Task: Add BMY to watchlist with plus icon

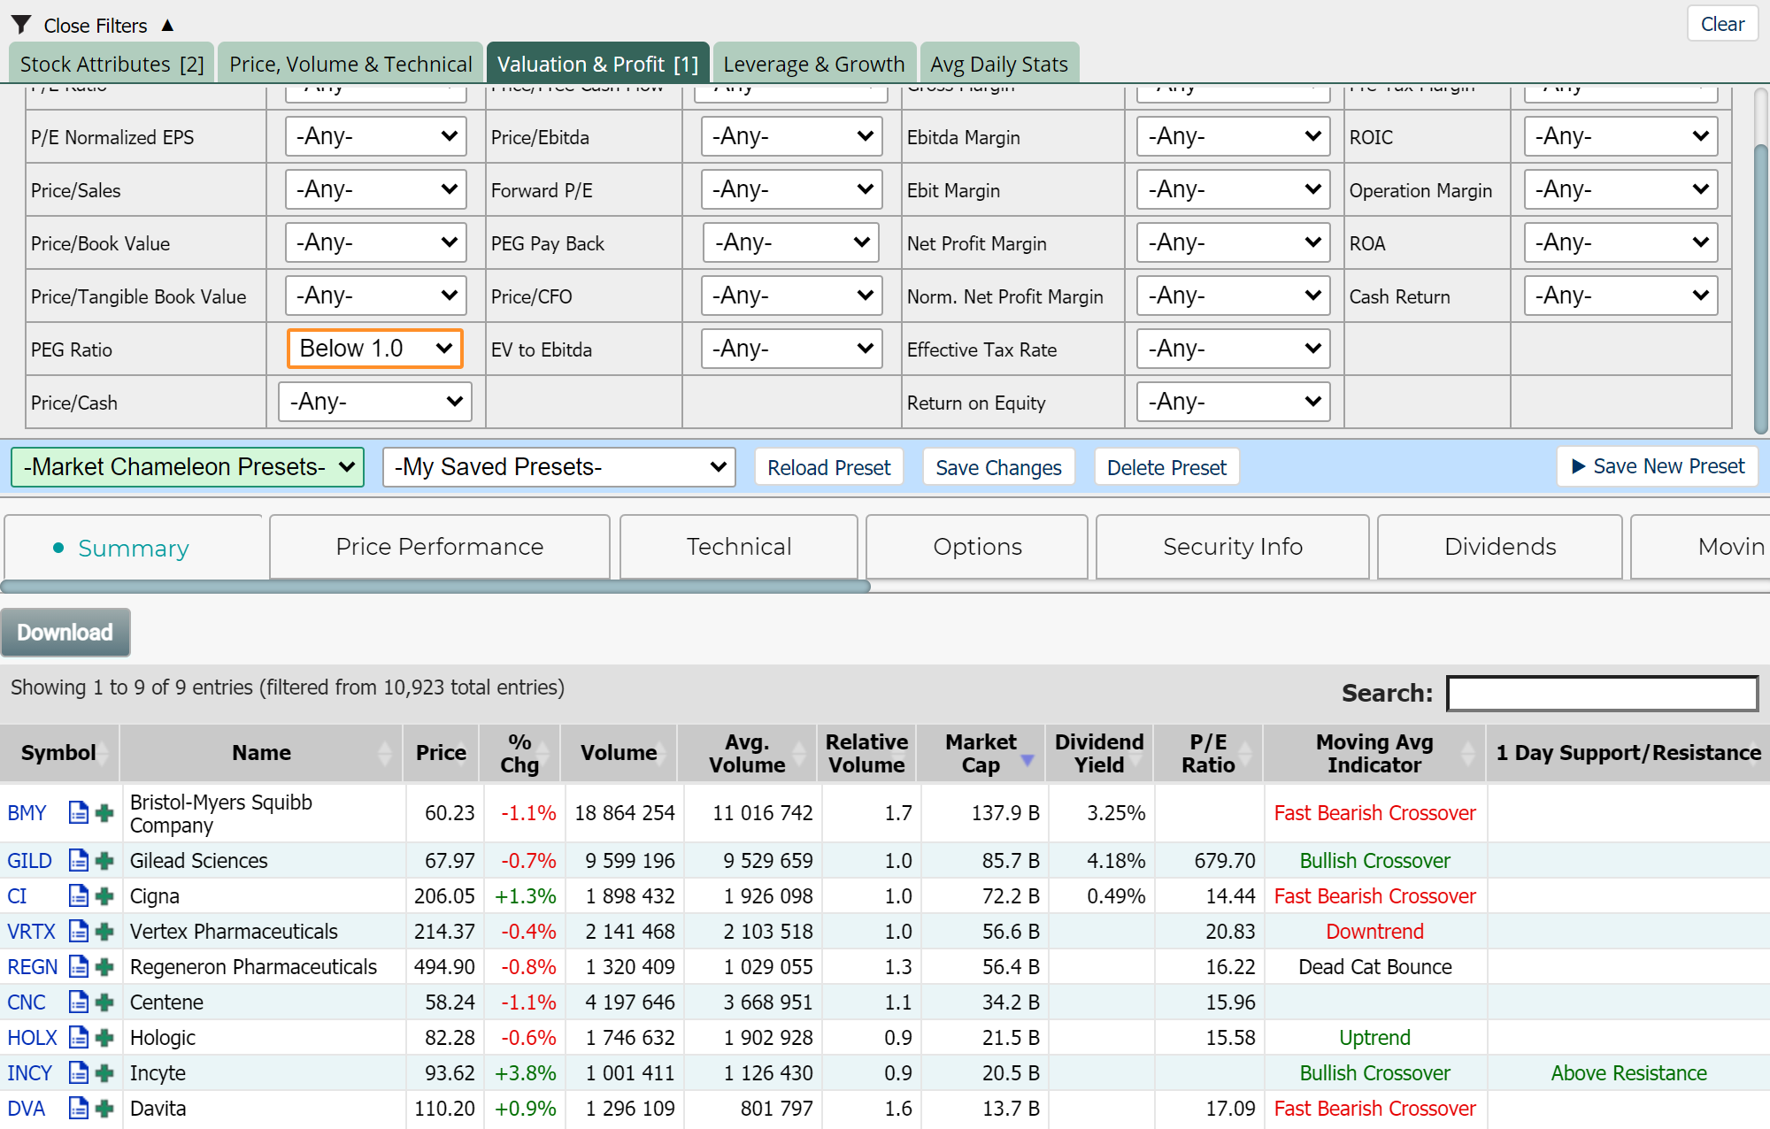Action: 104,812
